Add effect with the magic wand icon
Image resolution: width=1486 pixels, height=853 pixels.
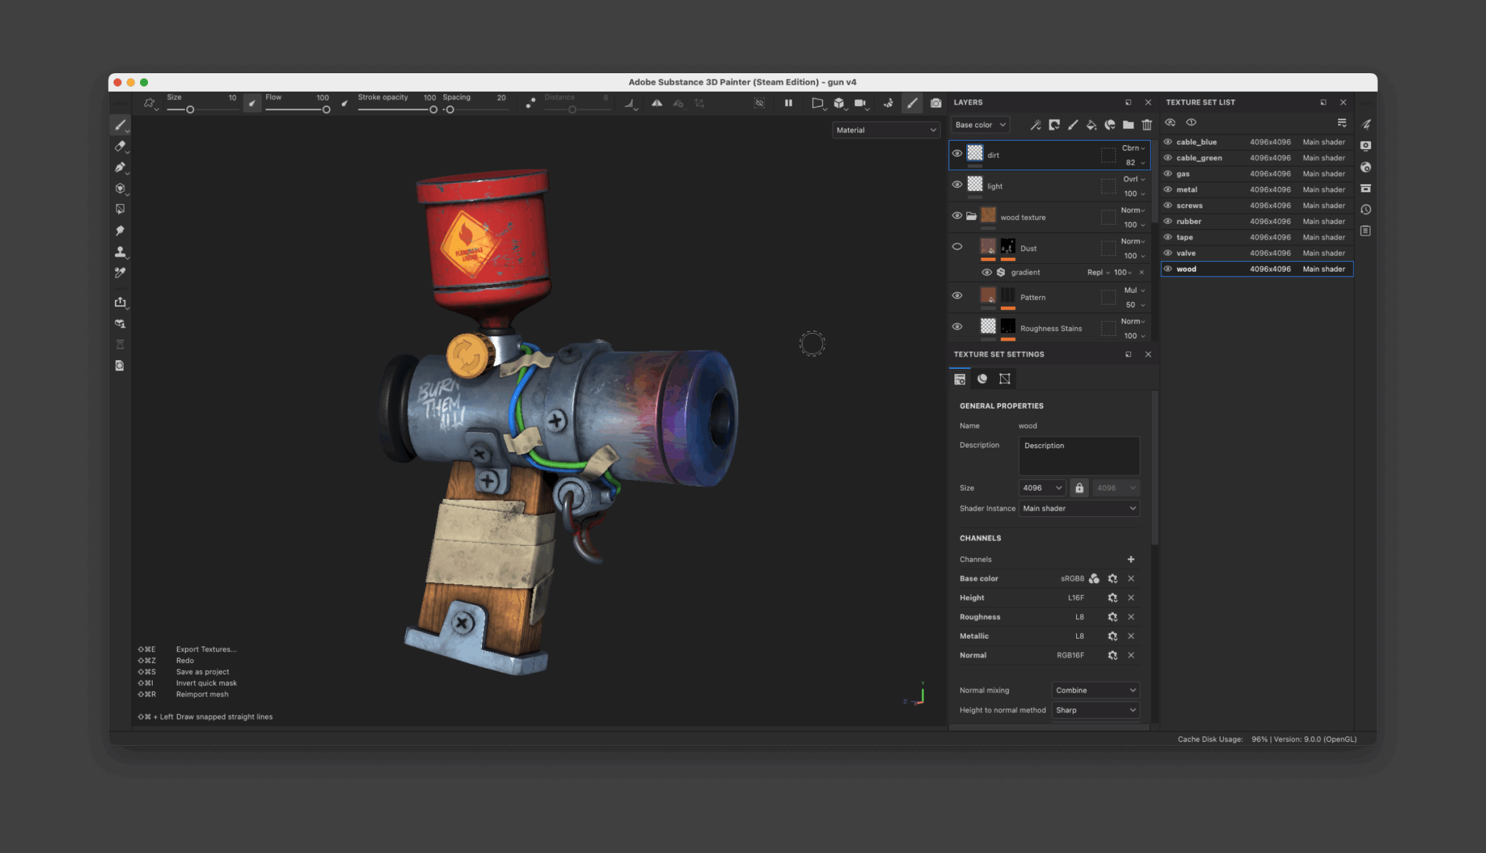[1035, 125]
